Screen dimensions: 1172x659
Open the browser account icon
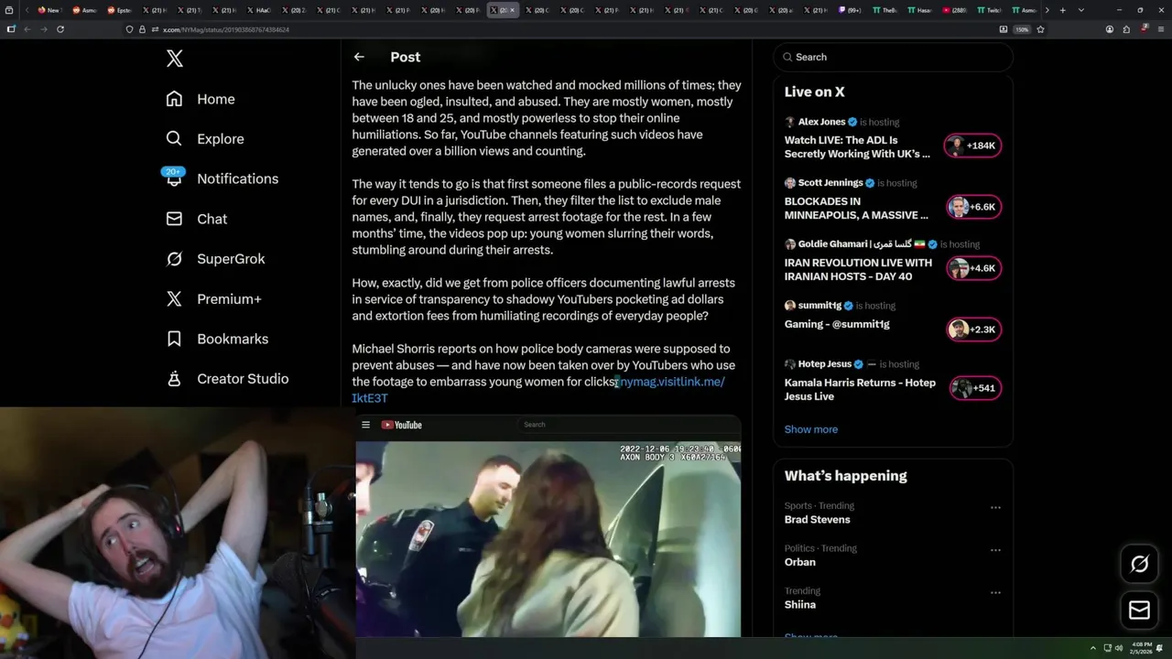(x=1110, y=29)
